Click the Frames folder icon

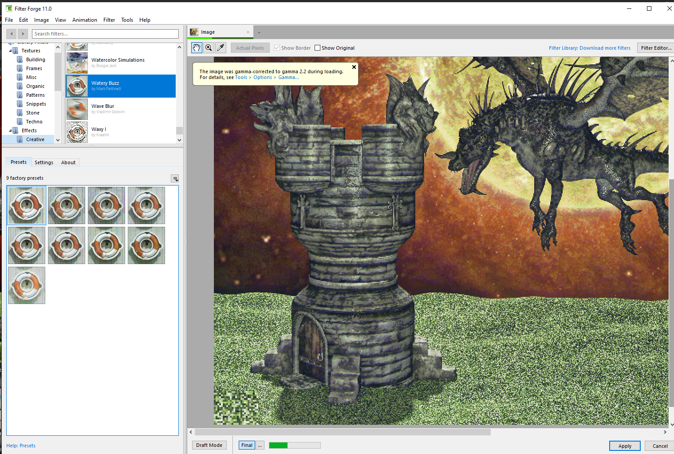pyautogui.click(x=20, y=68)
